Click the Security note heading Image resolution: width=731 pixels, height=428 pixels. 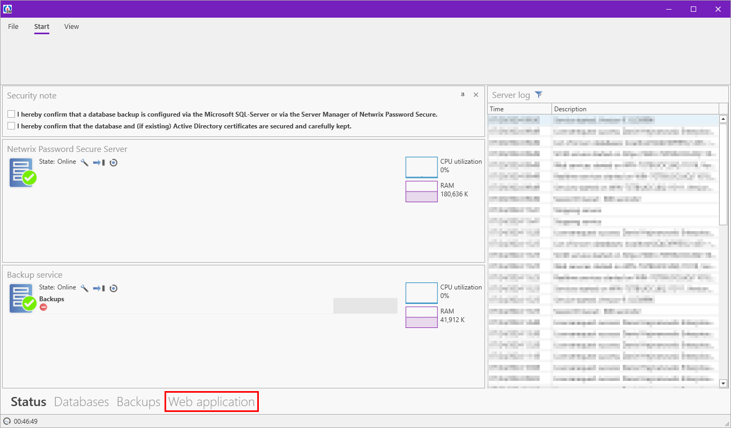click(32, 96)
